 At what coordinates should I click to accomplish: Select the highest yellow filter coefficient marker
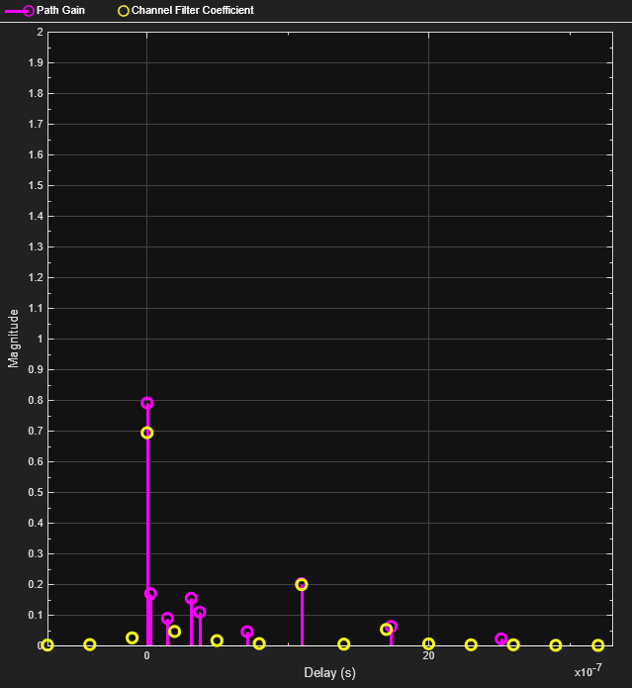coord(147,433)
